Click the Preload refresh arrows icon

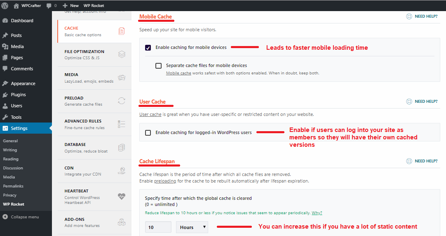122,101
